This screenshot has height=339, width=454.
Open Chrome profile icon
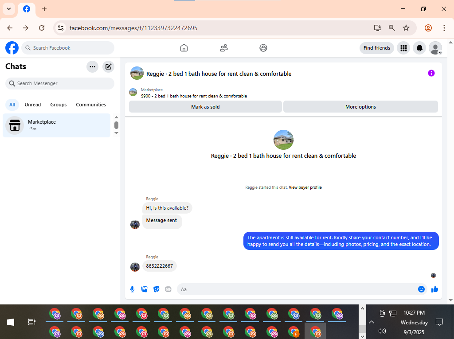(x=428, y=28)
